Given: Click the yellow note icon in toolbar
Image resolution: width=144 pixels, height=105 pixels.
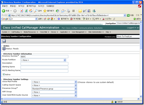Looking at the screenshot, I should pos(80,11).
